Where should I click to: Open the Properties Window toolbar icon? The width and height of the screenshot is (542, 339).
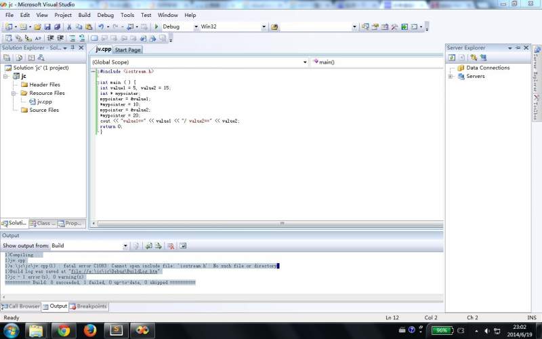point(375,26)
